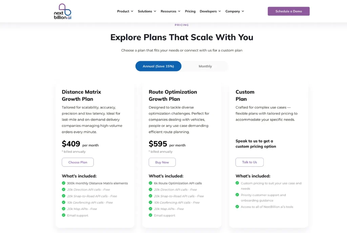Click green check beside 300k Distance Matrix elements
The image size is (347, 233).
(x=64, y=183)
